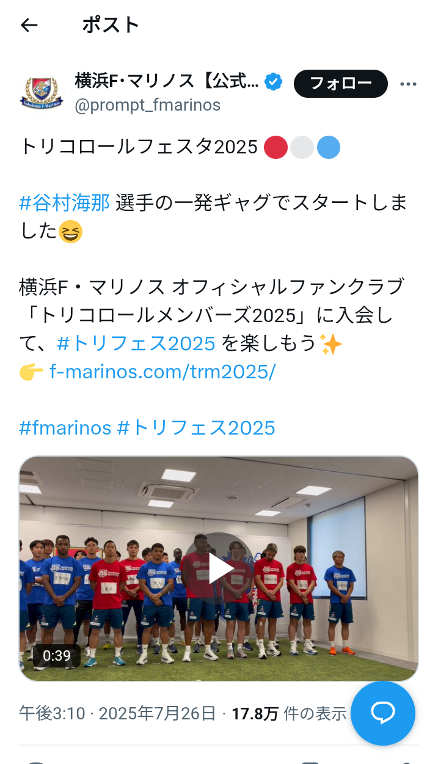This screenshot has height=764, width=438.
Task: Tap the 横浜F・マリノス account name
Action: (167, 81)
